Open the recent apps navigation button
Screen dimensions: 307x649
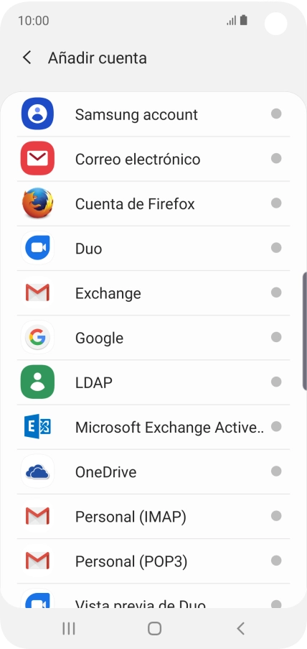pyautogui.click(x=69, y=629)
